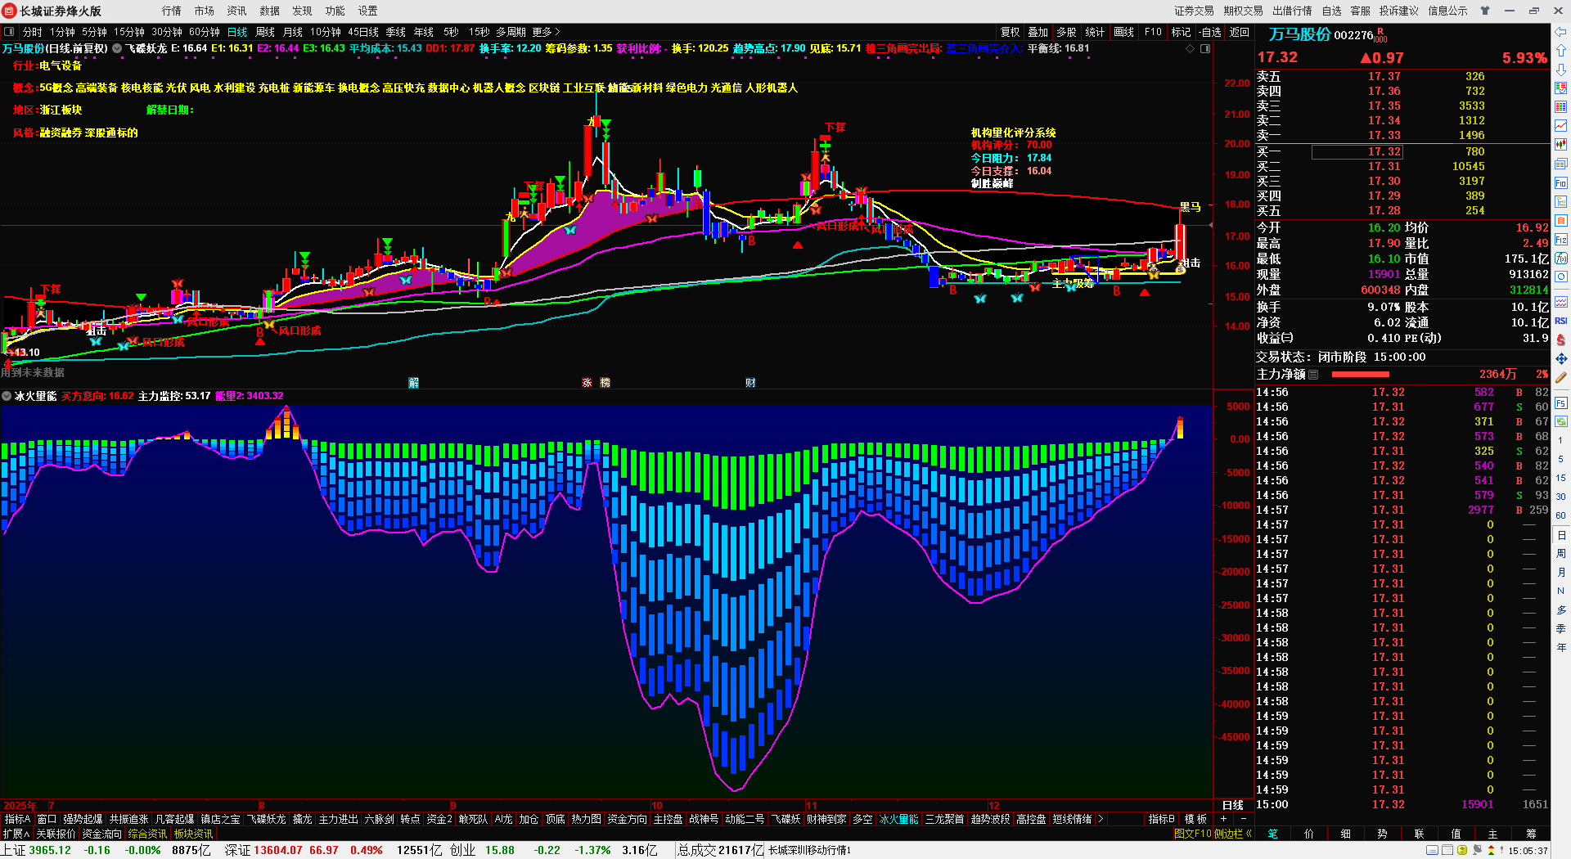Select the 筹 tab in bottom panel
The width and height of the screenshot is (1571, 859).
(1531, 834)
